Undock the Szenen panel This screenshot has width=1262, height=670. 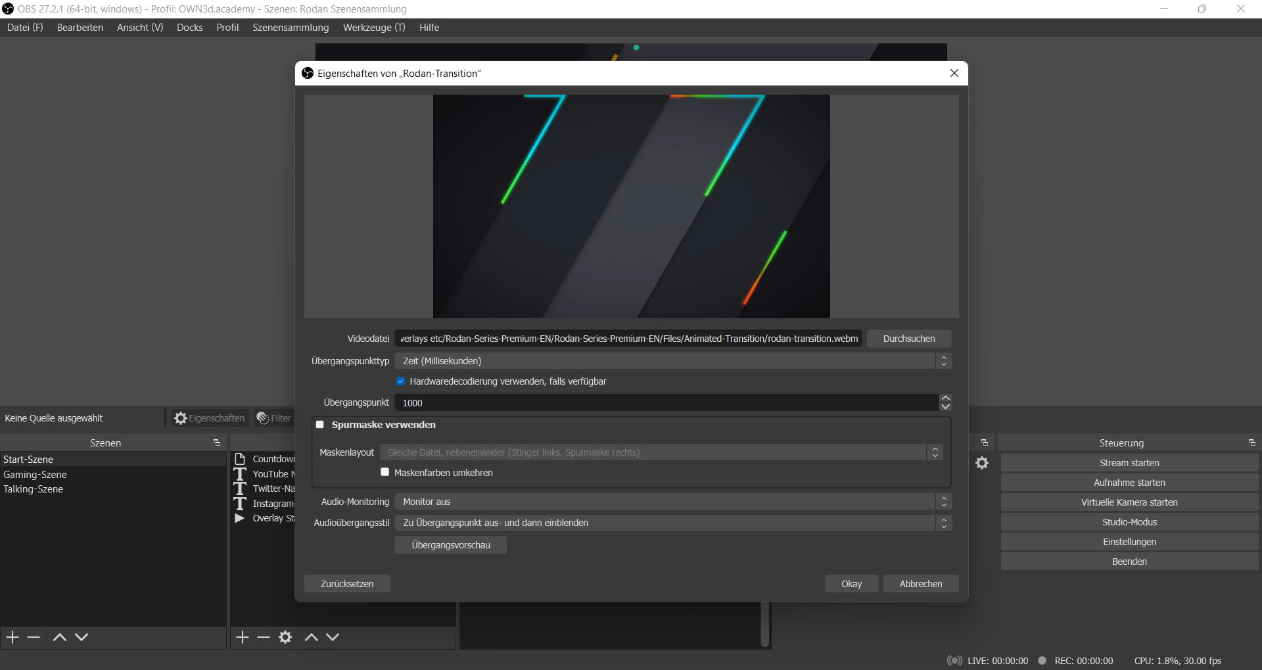(x=217, y=443)
